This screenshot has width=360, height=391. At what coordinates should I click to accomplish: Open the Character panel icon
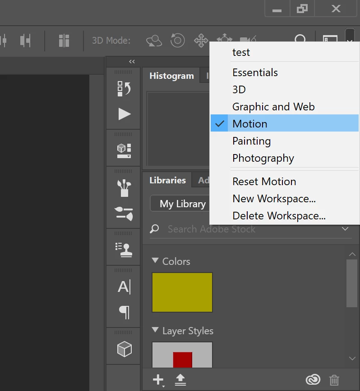[124, 287]
